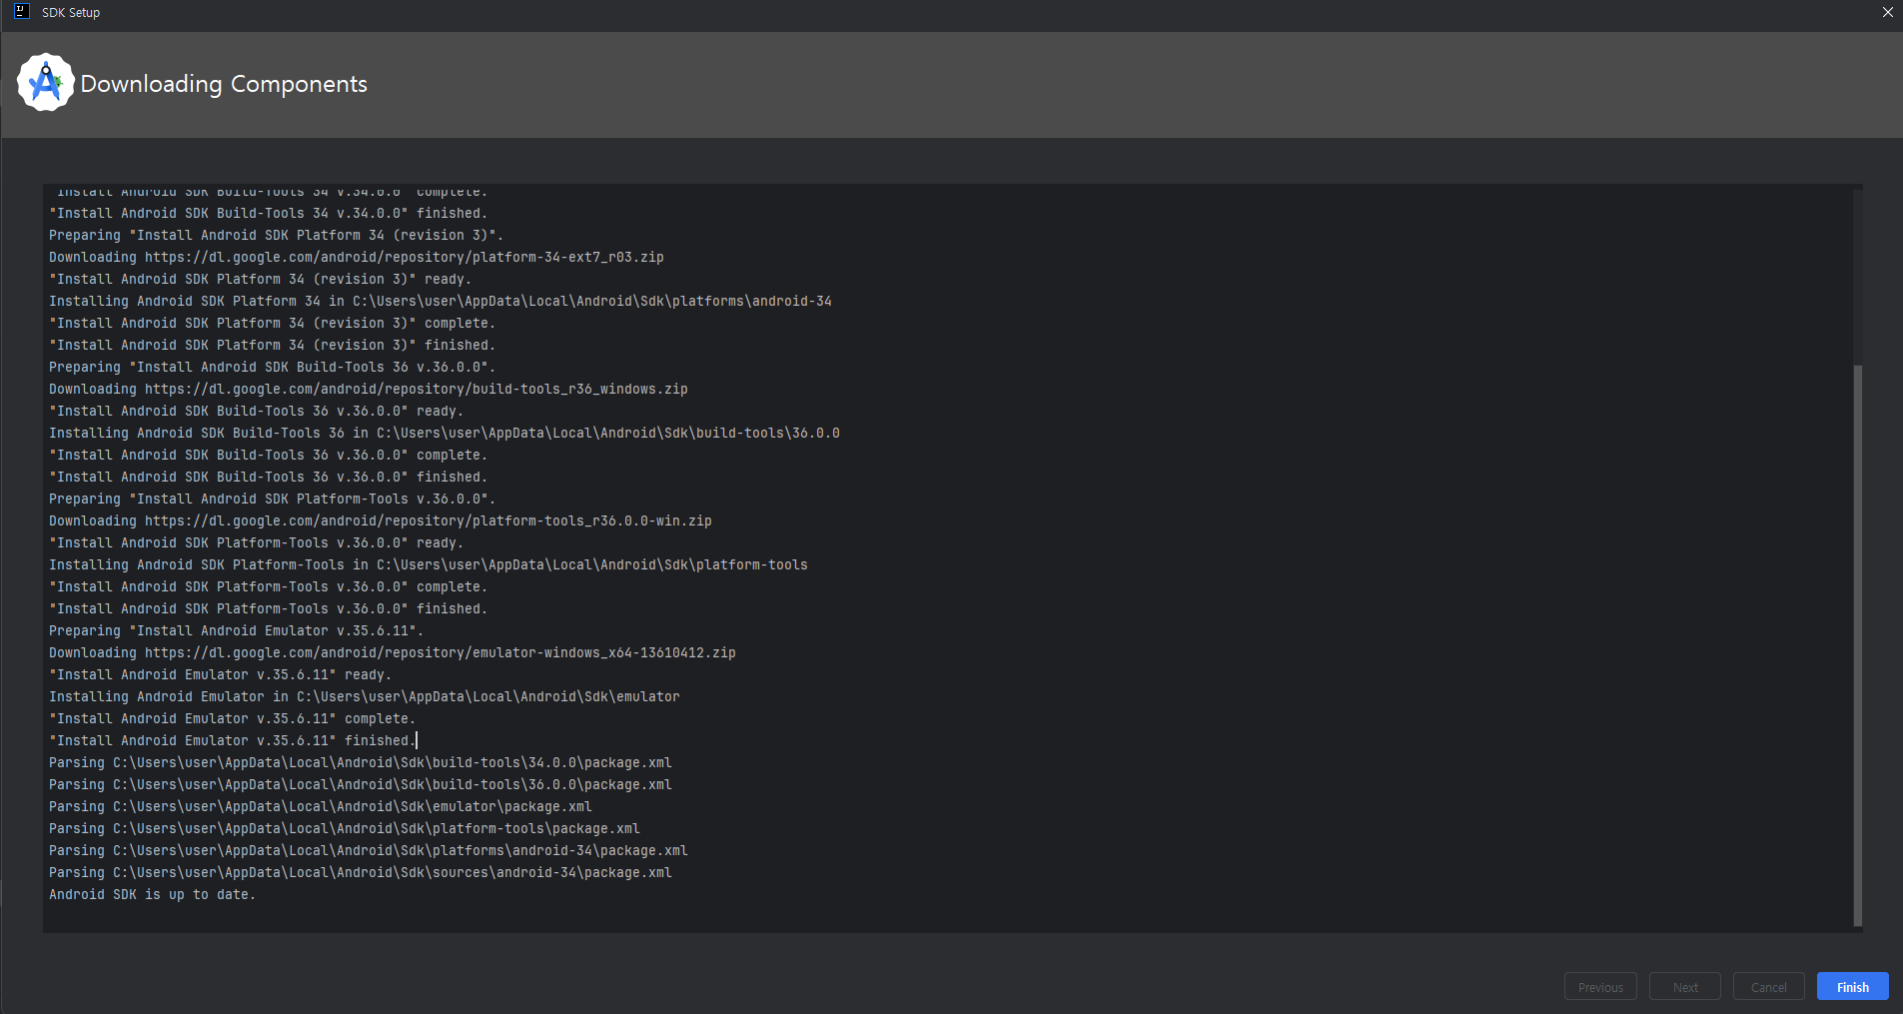Click 'Installing Android SDK Platform-Tools in' line

pos(429,564)
